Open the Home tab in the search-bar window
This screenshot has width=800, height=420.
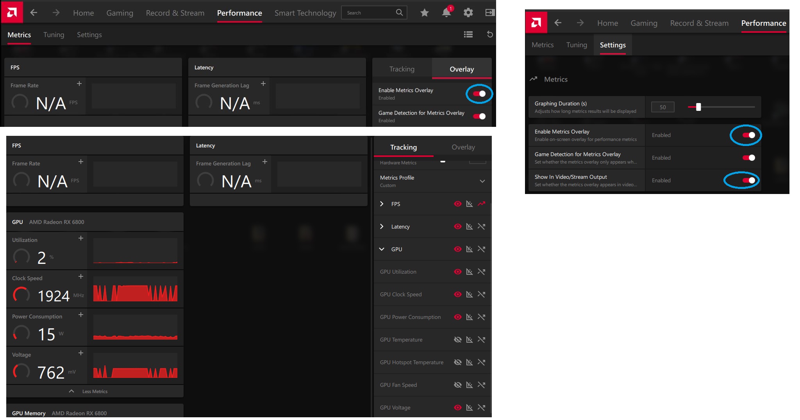click(83, 13)
